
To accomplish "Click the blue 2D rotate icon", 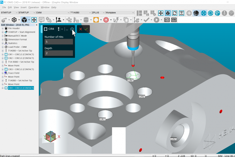I will [x=210, y=13].
